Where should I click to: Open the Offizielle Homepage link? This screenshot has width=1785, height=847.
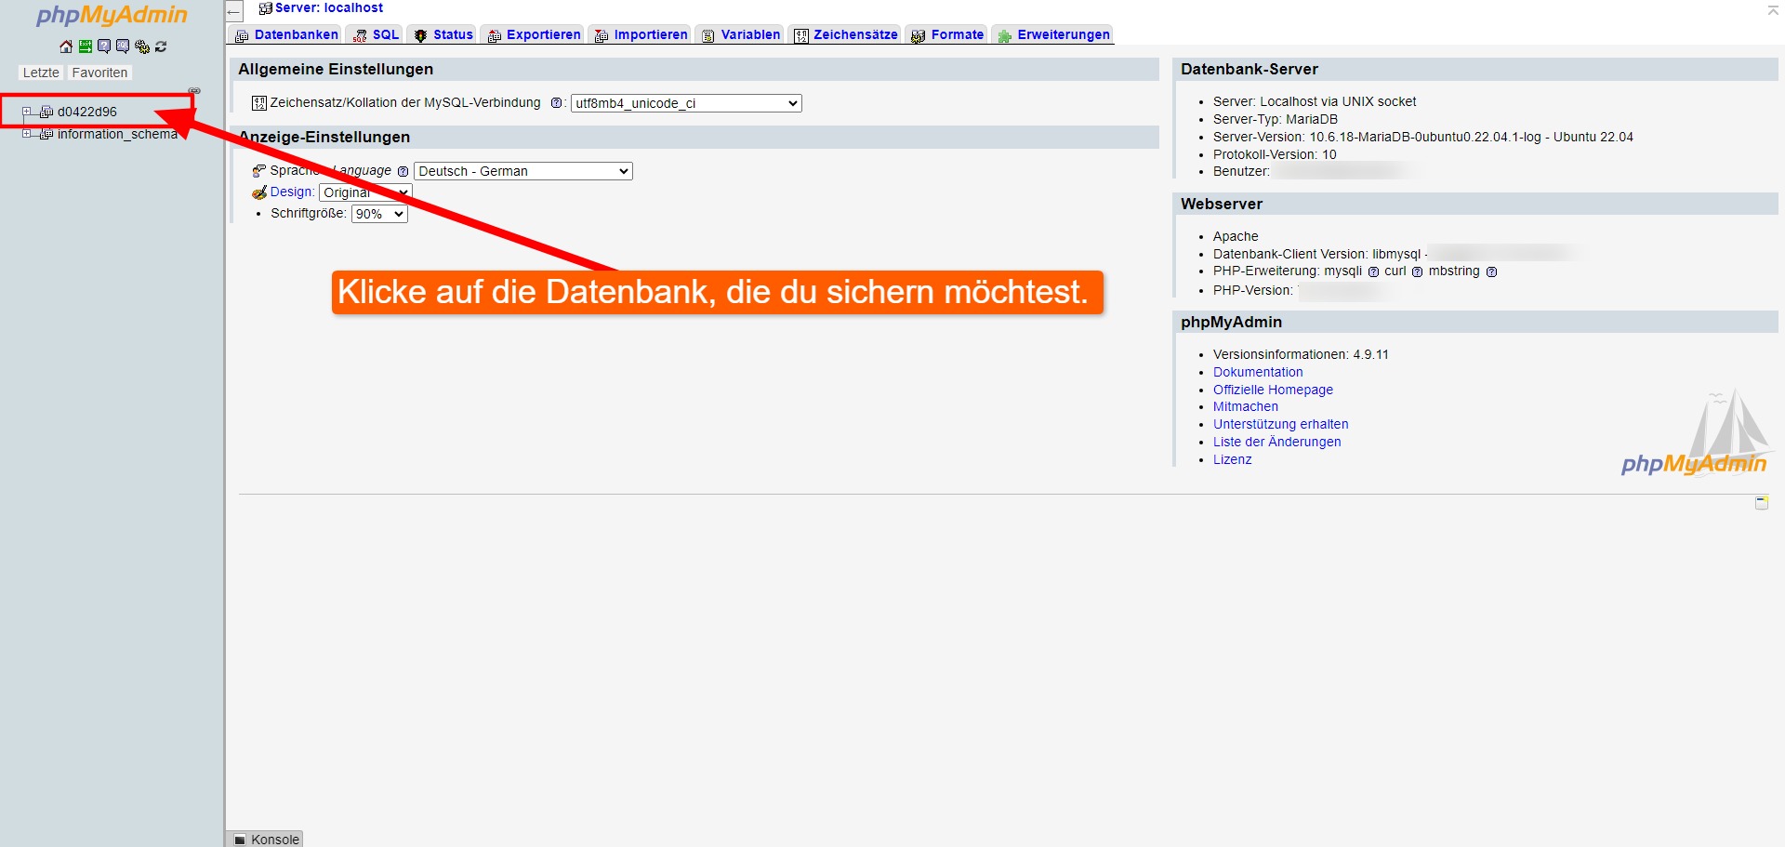click(x=1273, y=390)
